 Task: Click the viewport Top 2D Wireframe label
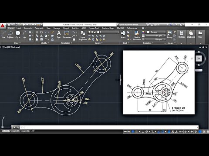10,47
